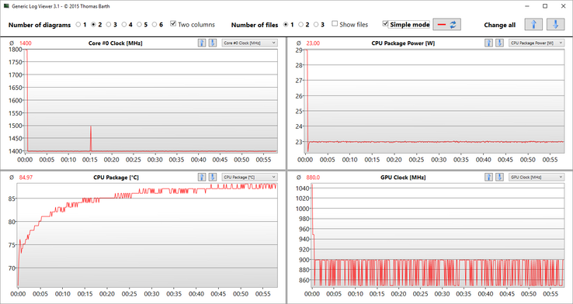
Task: Click the red line color refresh button
Action: pos(447,25)
